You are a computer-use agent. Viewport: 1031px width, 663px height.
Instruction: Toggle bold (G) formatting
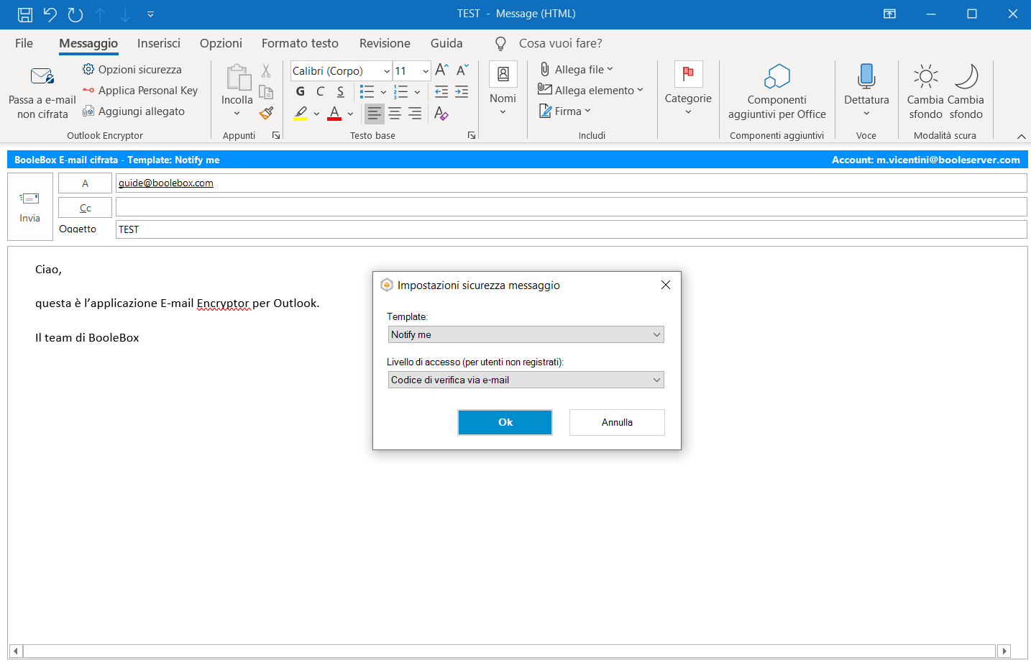(301, 91)
